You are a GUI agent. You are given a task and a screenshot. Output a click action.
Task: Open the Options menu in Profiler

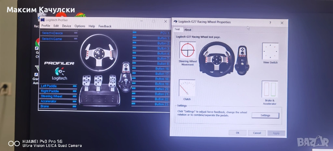(x=80, y=26)
